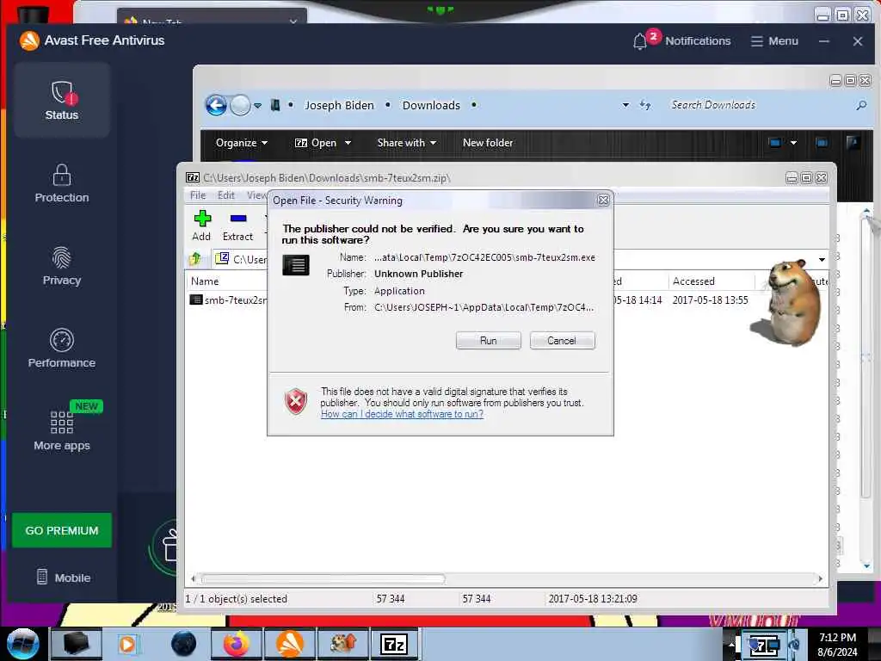Expand the Open button dropdown arrow
Screen dimensions: 881x661
348,143
